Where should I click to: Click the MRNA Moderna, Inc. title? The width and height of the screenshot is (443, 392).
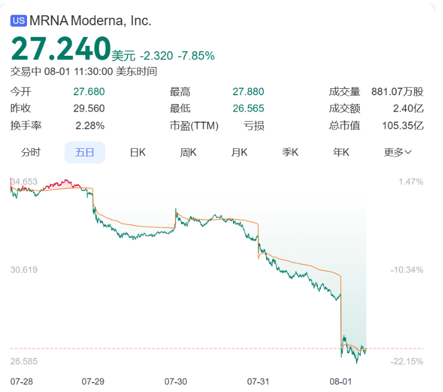90,21
